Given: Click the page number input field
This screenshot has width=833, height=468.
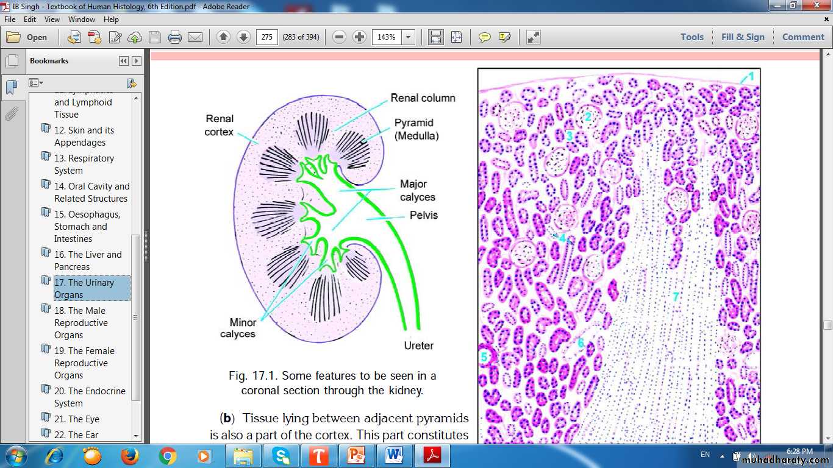Looking at the screenshot, I should [x=266, y=37].
